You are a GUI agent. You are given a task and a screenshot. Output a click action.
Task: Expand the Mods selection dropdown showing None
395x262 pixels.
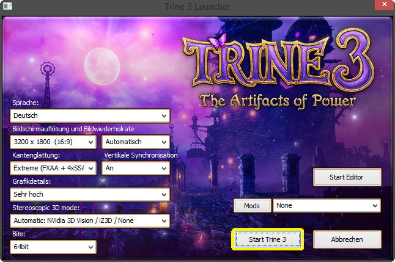(327, 206)
